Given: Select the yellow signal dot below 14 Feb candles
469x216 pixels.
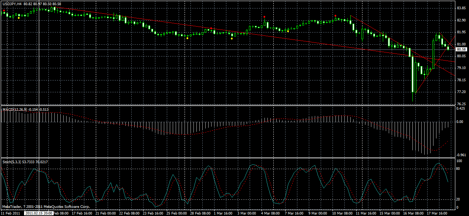Looking at the screenshot, I should (x=18, y=18).
